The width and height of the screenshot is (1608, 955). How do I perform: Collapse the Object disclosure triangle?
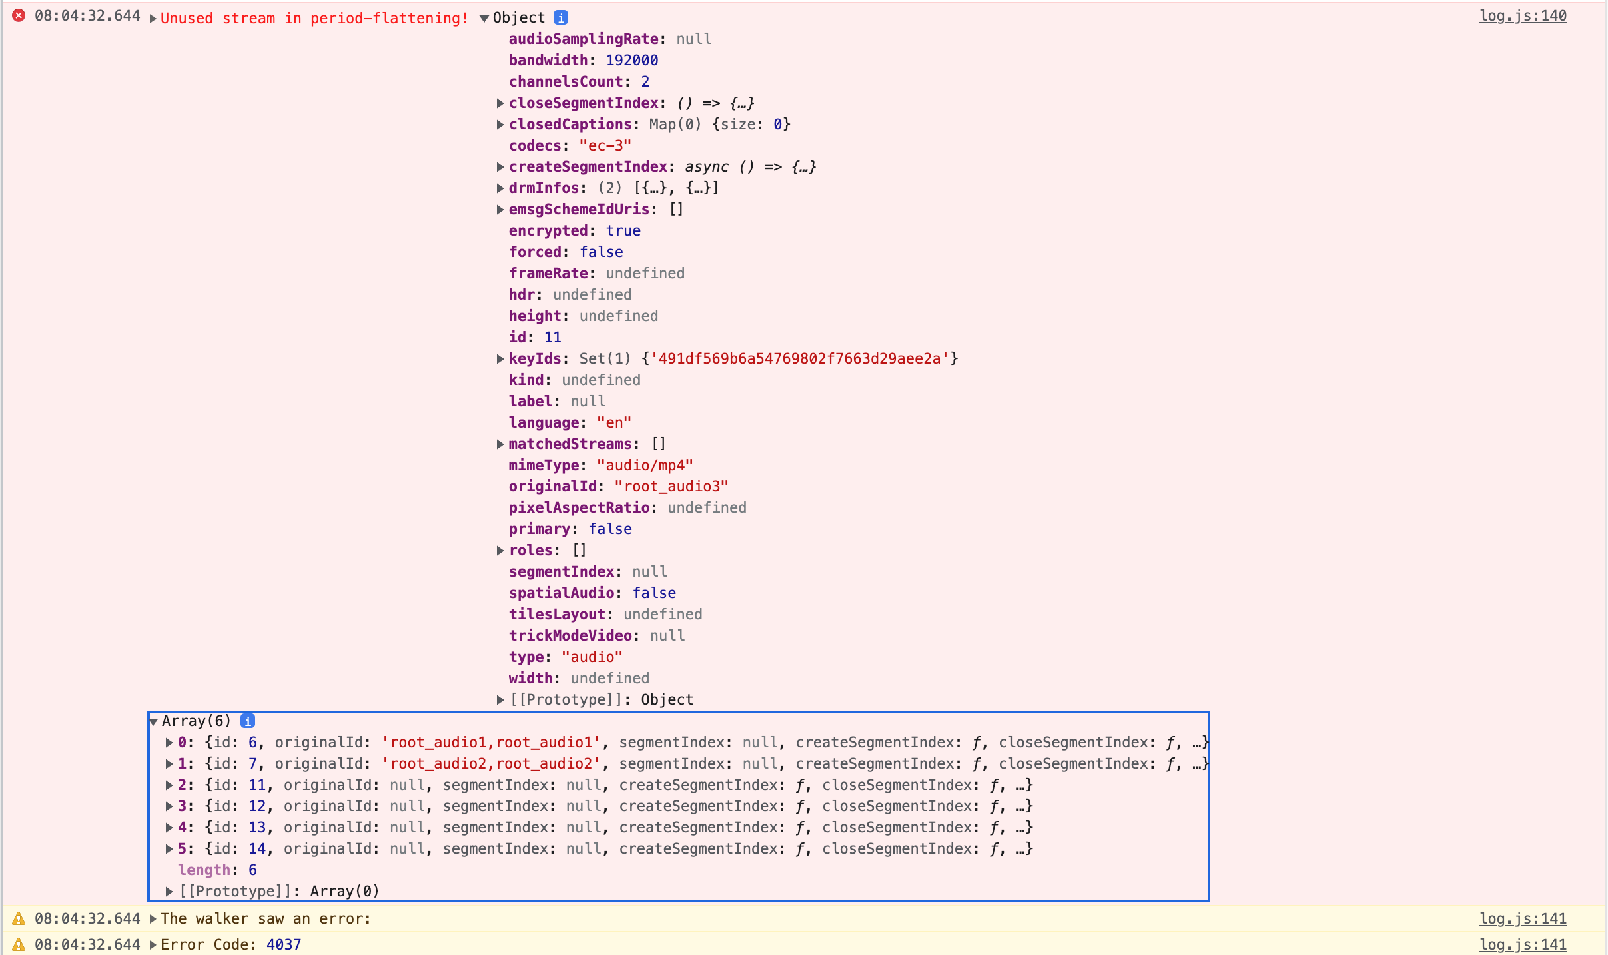coord(484,19)
